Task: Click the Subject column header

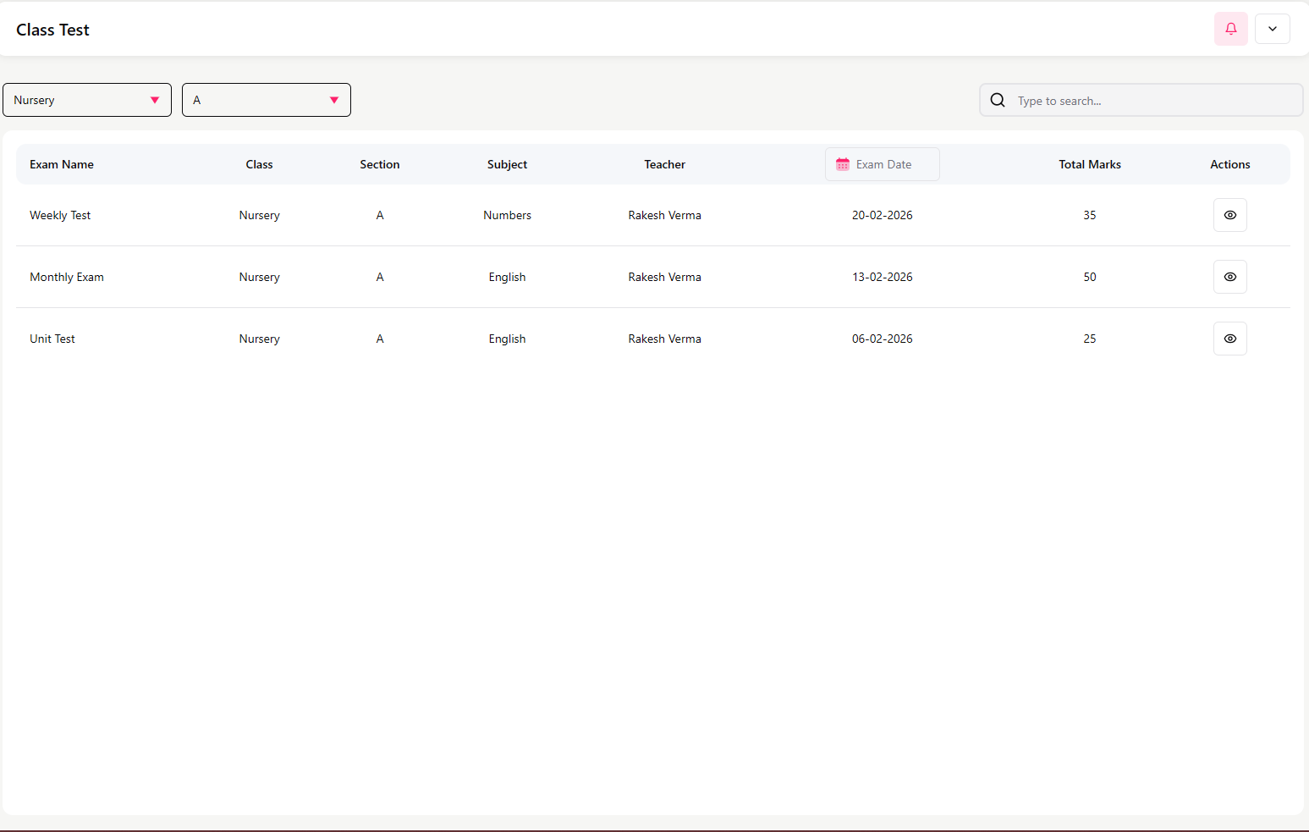Action: click(x=507, y=164)
